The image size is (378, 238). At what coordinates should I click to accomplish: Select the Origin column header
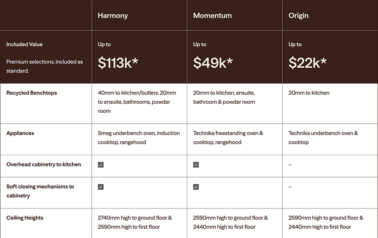point(298,16)
